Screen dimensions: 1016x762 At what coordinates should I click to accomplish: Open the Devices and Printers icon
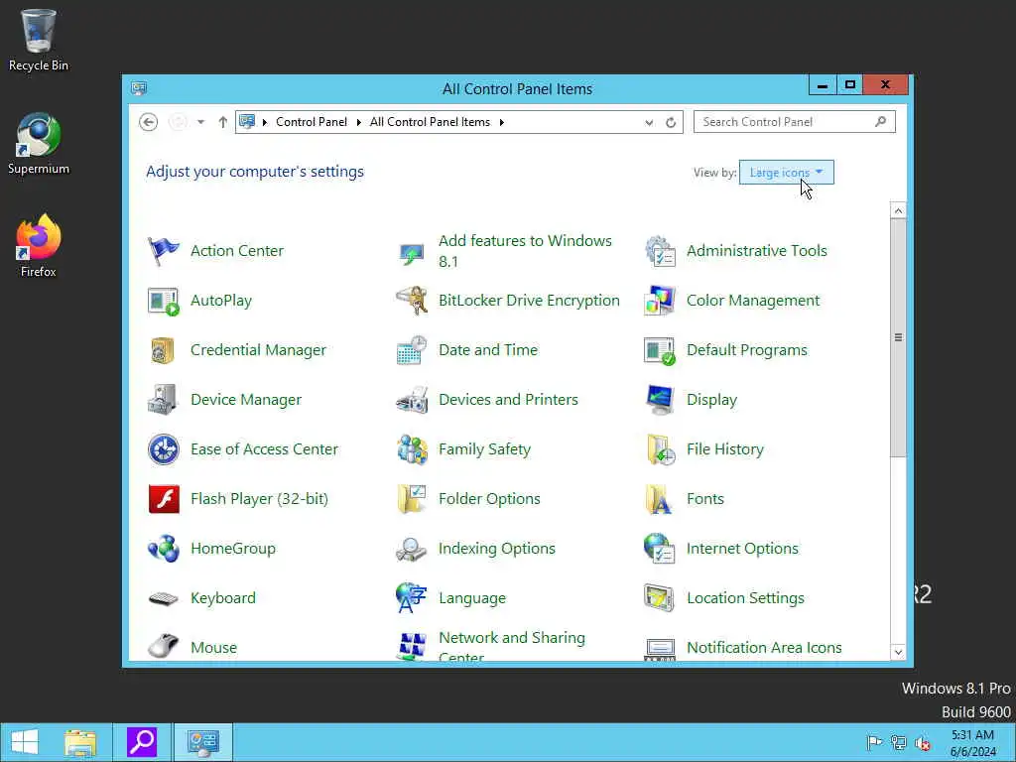(412, 400)
